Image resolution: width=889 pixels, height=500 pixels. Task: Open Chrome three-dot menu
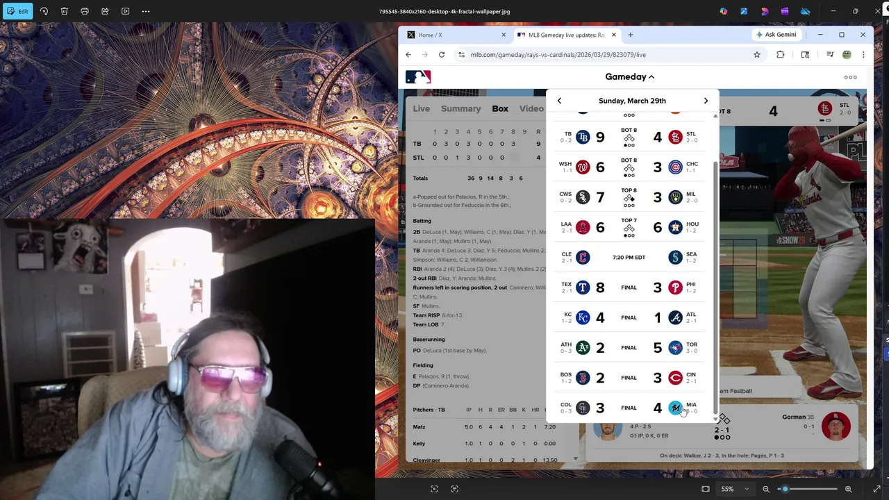pos(863,55)
